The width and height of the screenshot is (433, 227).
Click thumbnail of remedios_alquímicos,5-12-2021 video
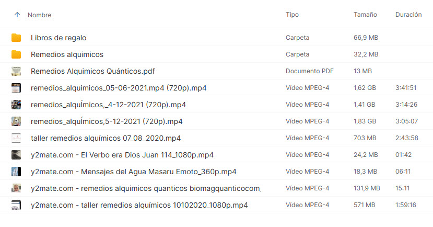[16, 121]
